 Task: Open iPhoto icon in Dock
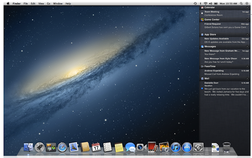tap(164, 147)
